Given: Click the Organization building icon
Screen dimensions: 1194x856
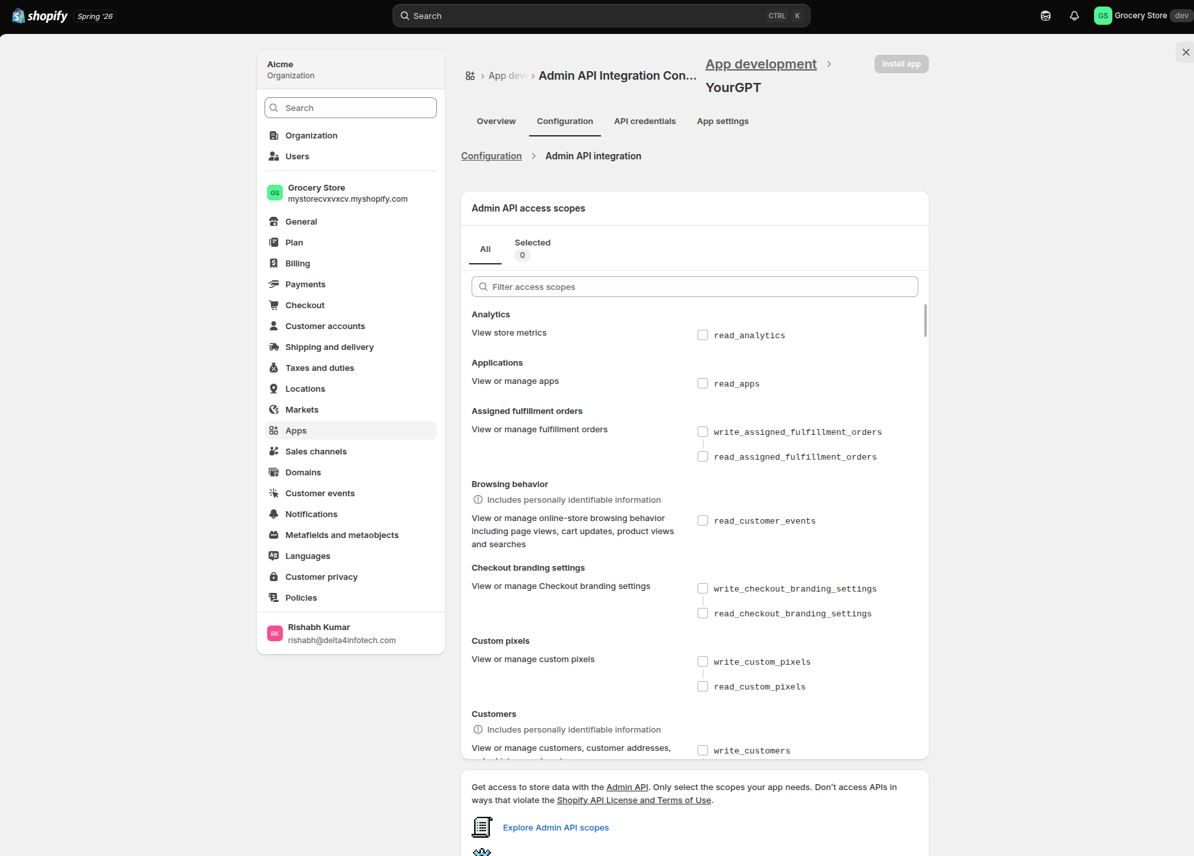Looking at the screenshot, I should 274,135.
